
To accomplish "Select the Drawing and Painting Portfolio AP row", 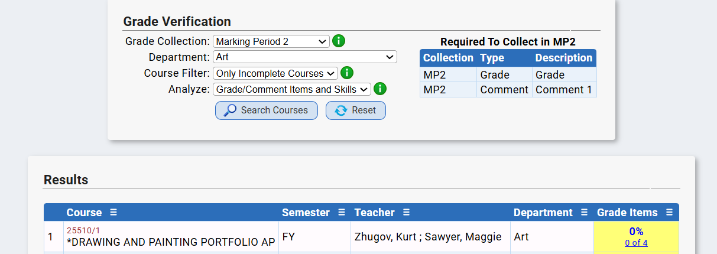I will tap(171, 242).
